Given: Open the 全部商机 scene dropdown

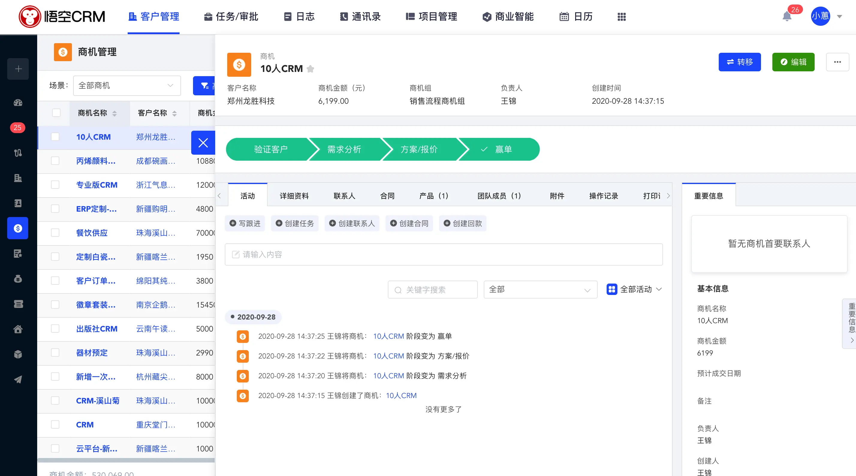Looking at the screenshot, I should (x=126, y=85).
